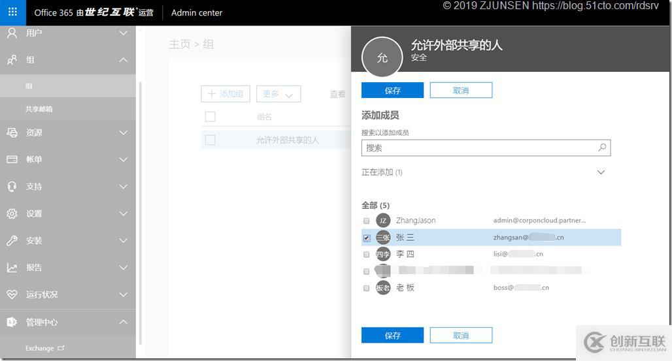Click the 允许外部共享的人 group name
672x361 pixels.
288,140
